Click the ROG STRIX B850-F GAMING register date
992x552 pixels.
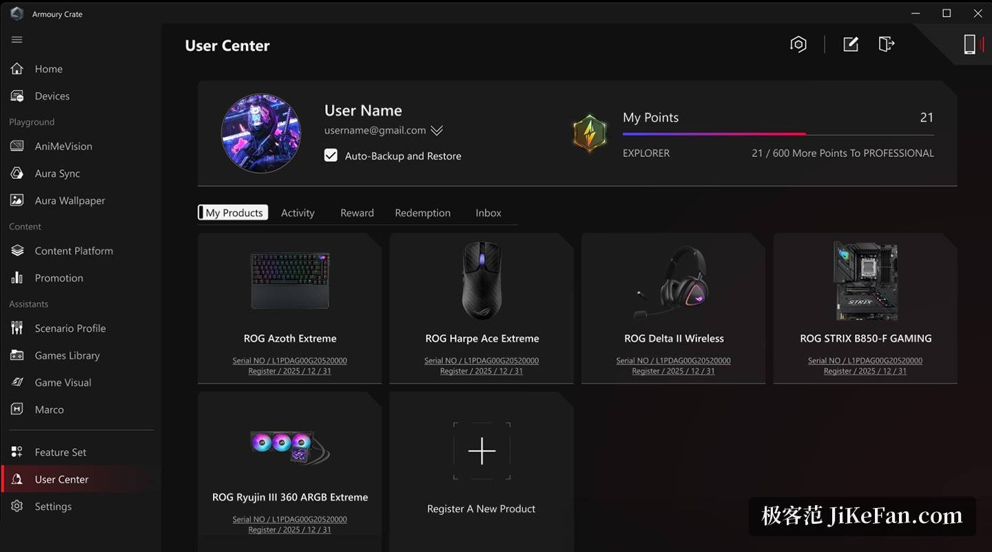pyautogui.click(x=865, y=371)
